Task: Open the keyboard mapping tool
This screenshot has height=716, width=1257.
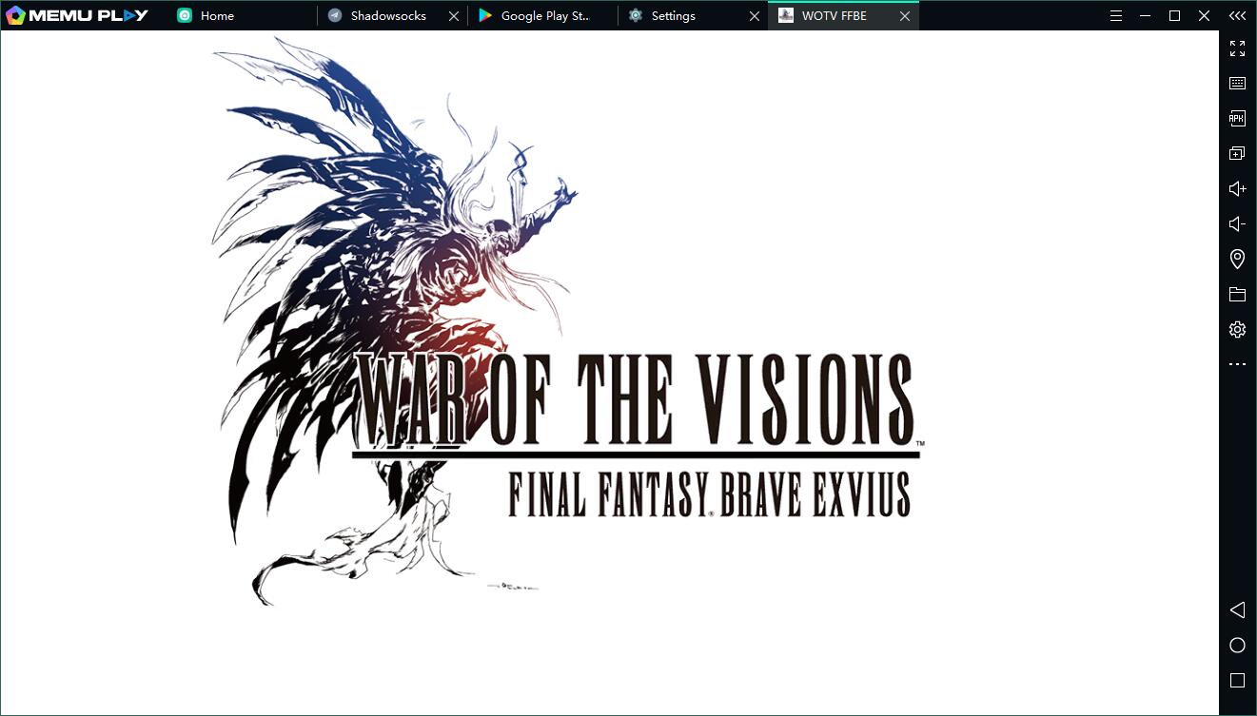Action: pos(1237,84)
